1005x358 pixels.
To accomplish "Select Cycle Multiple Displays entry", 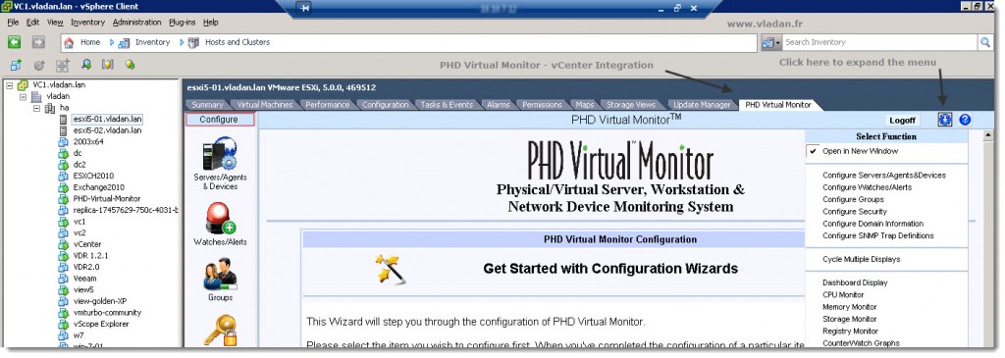I will pyautogui.click(x=862, y=259).
